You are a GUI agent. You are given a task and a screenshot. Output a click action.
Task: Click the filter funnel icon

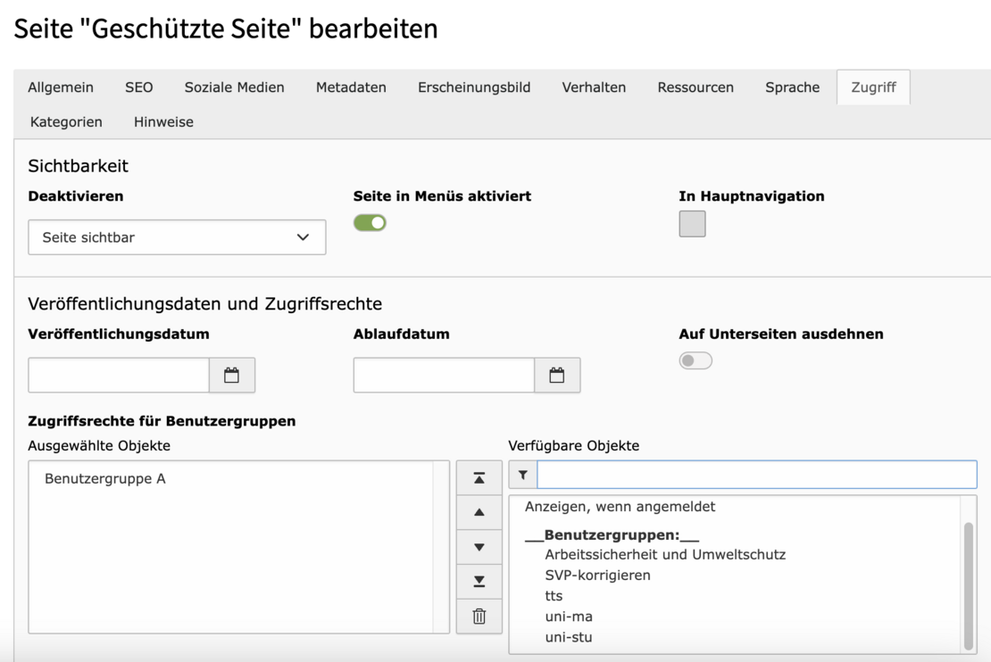tap(523, 476)
